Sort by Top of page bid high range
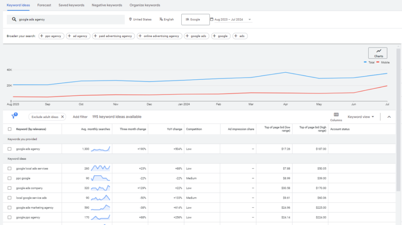Screen dimensions: 402x225 tap(313, 129)
